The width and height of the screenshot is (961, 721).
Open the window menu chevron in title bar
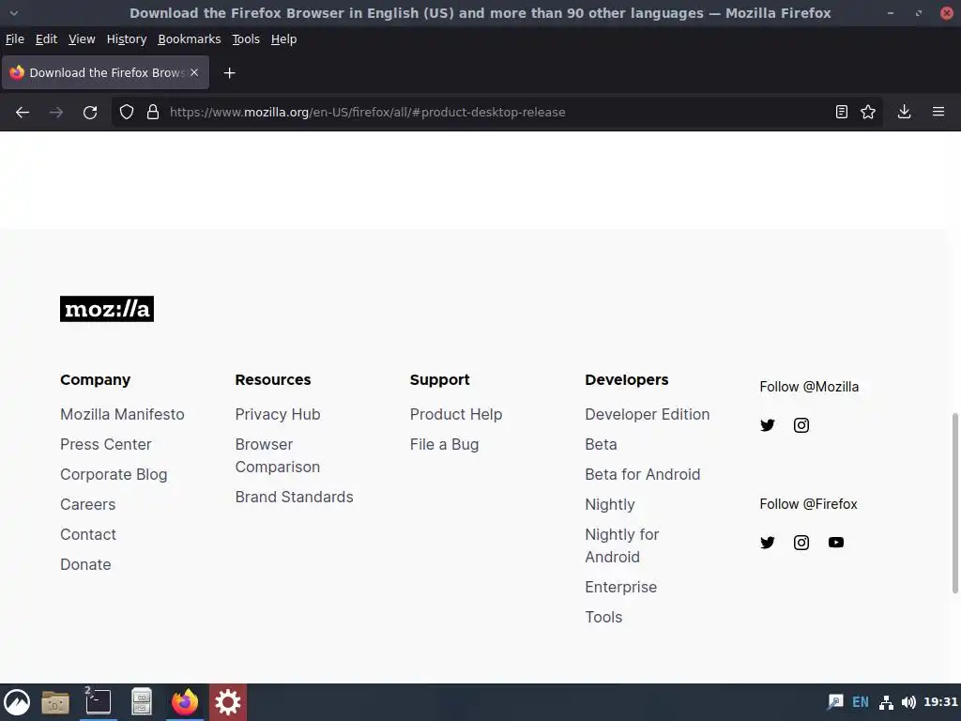point(13,13)
